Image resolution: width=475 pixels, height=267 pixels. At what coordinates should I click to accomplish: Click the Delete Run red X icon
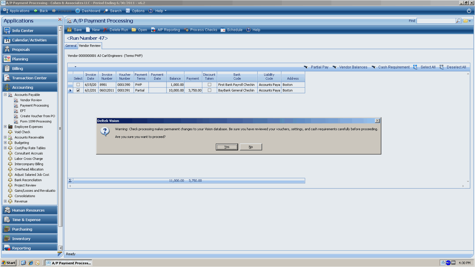click(105, 30)
